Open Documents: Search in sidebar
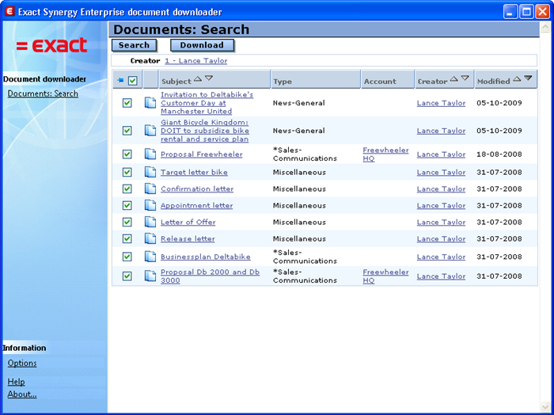The image size is (554, 415). (x=43, y=93)
